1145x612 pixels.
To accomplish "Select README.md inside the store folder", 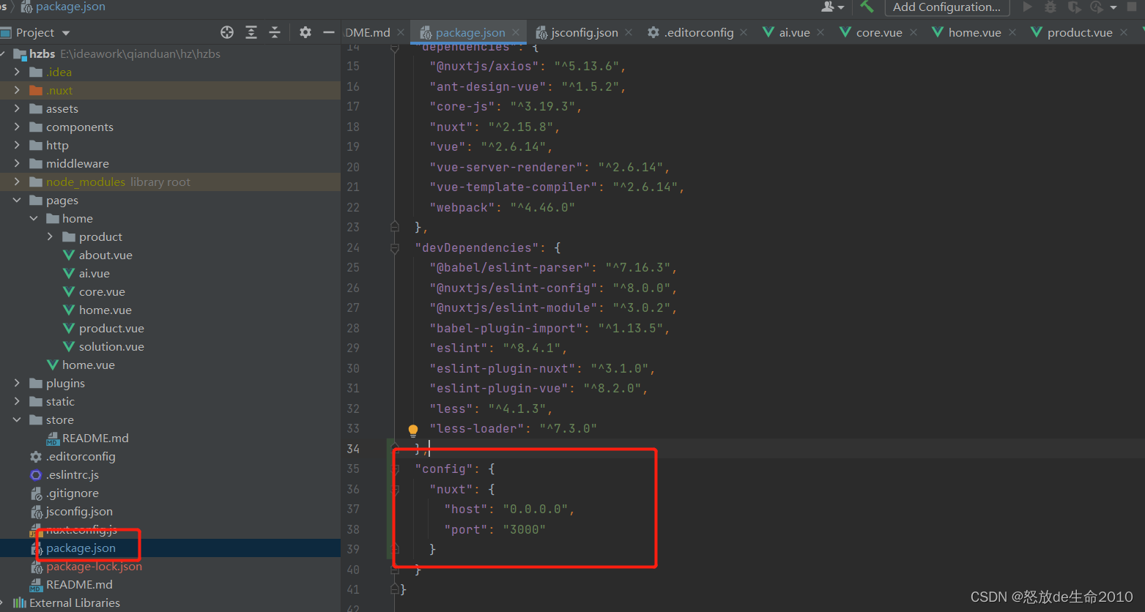I will point(95,438).
